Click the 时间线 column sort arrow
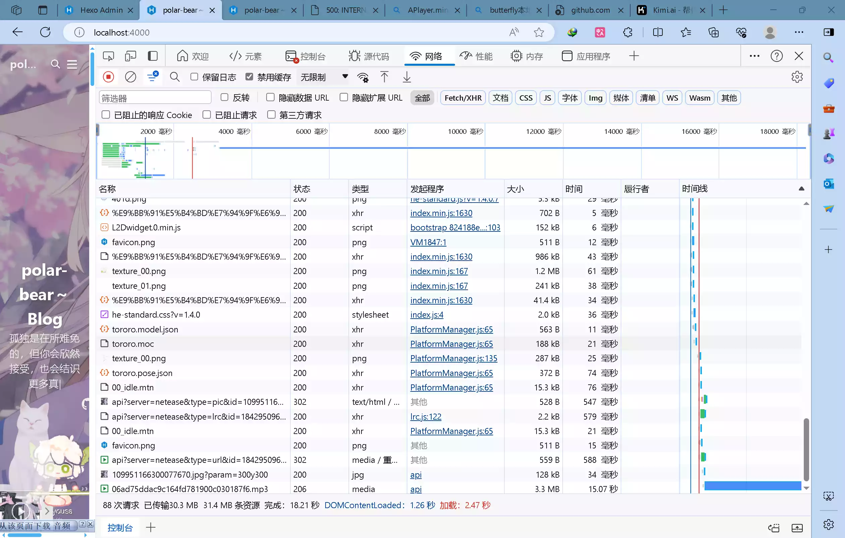The width and height of the screenshot is (845, 538). pos(801,189)
